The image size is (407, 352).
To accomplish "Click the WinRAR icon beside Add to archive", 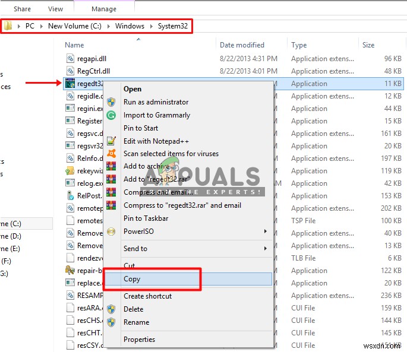I will (111, 166).
